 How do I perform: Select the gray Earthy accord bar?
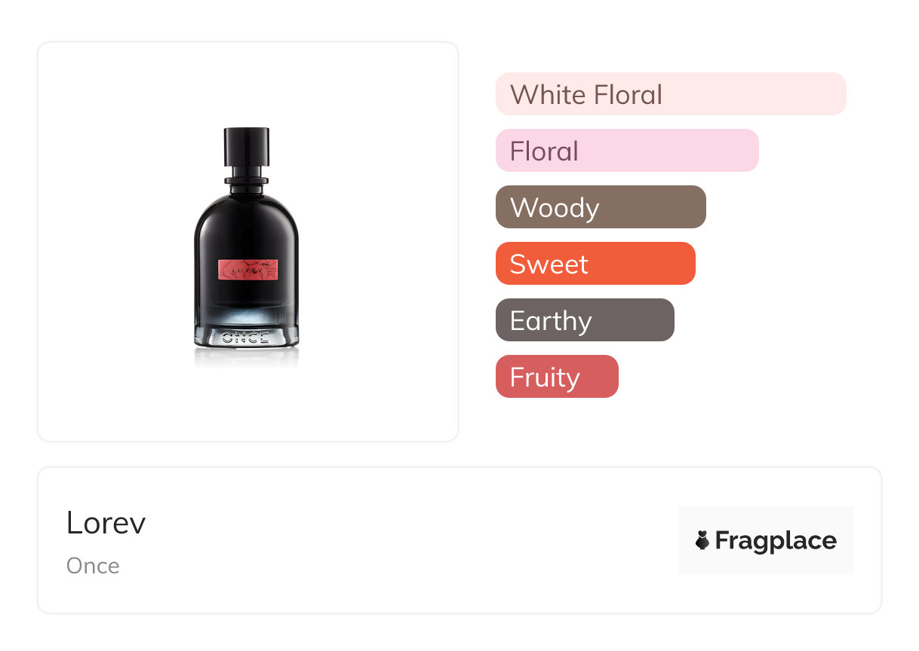pyautogui.click(x=585, y=320)
